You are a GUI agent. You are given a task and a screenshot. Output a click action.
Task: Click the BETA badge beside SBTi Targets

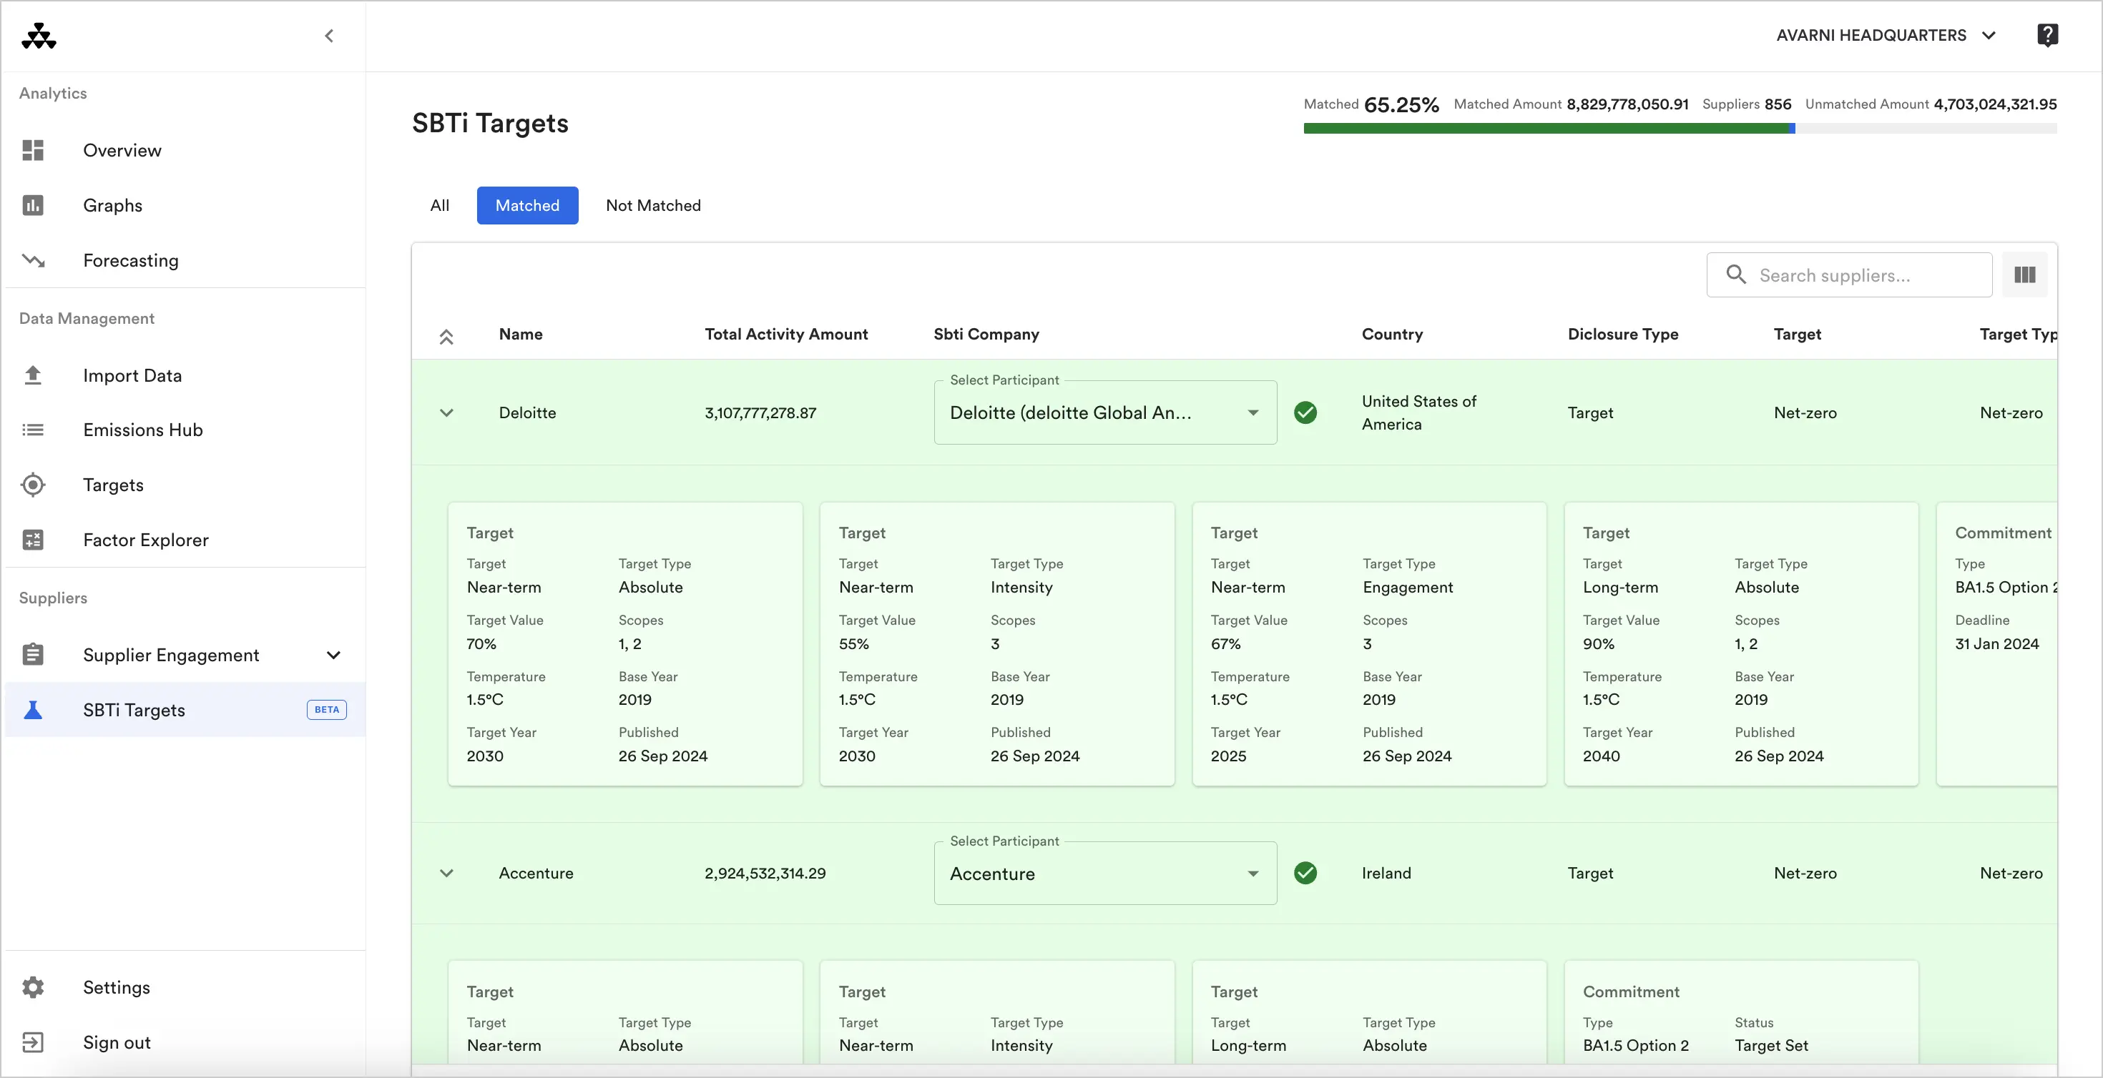(x=327, y=710)
